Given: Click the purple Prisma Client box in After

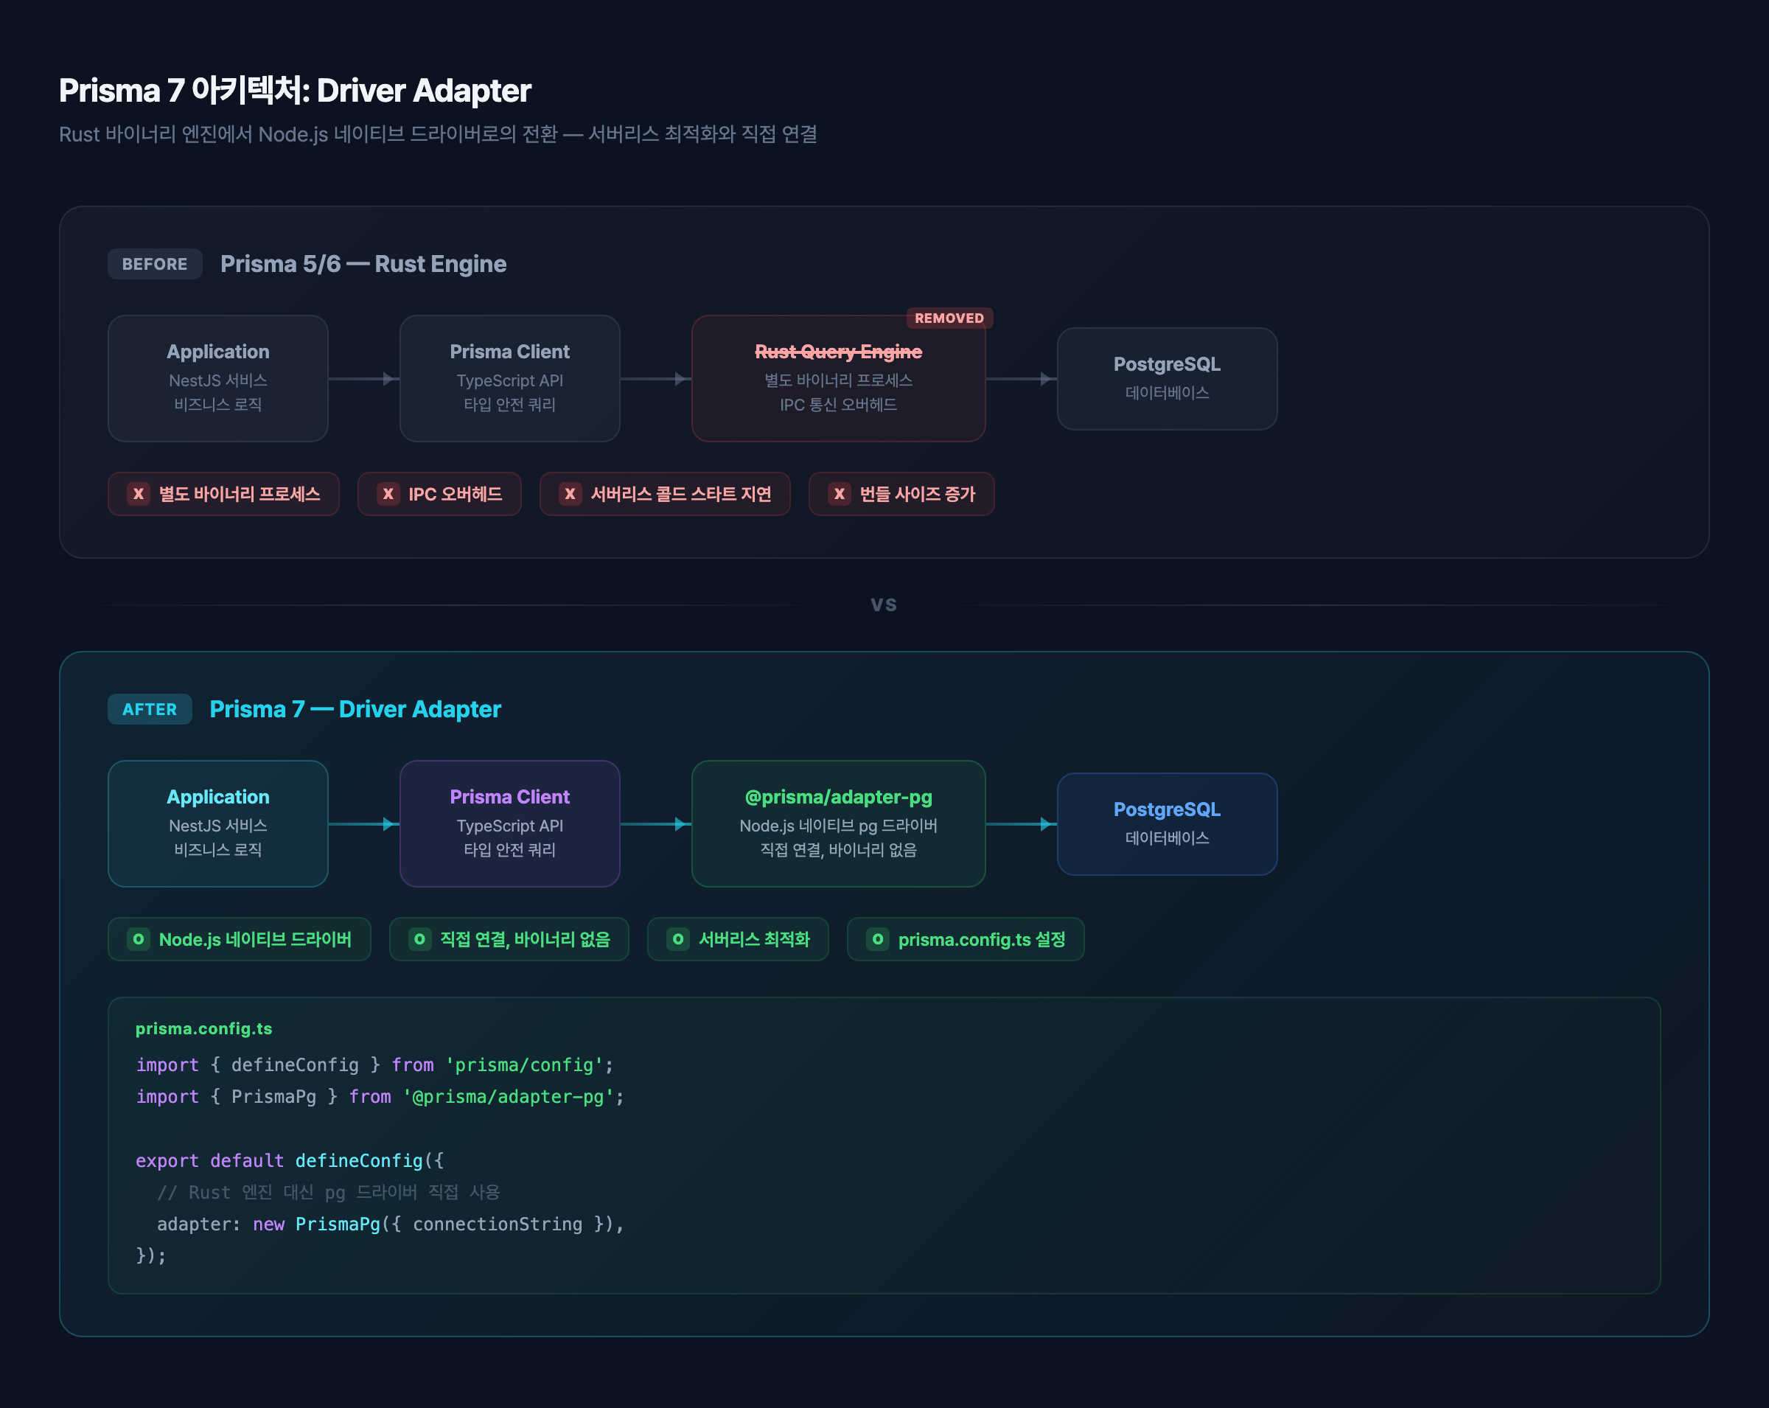Looking at the screenshot, I should click(509, 824).
